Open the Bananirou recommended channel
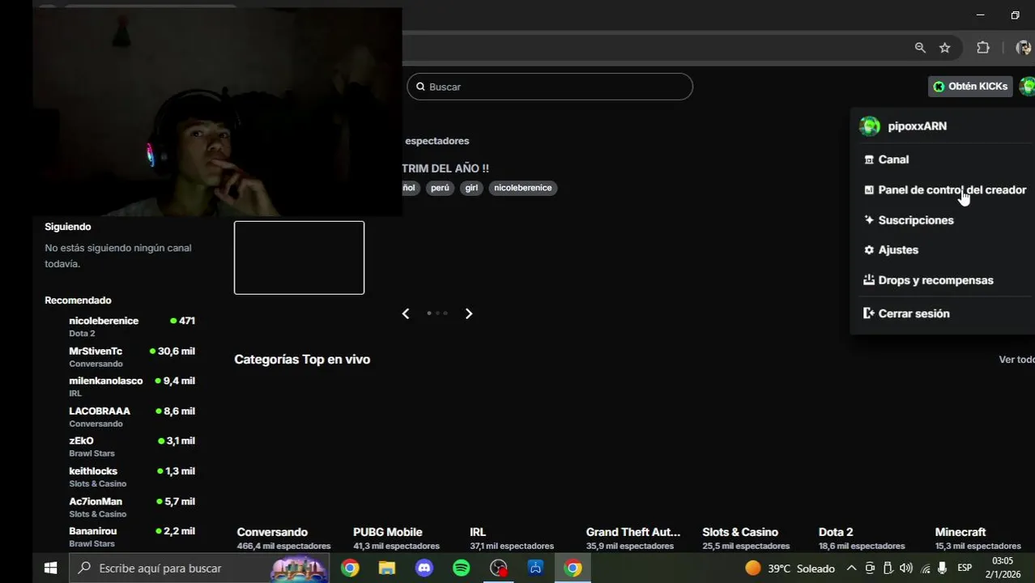 (120, 537)
